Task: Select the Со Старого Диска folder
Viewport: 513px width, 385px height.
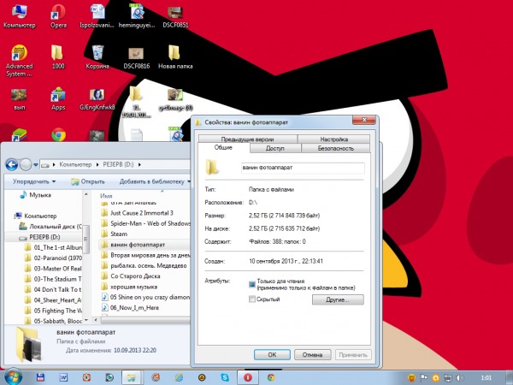Action: [x=131, y=276]
